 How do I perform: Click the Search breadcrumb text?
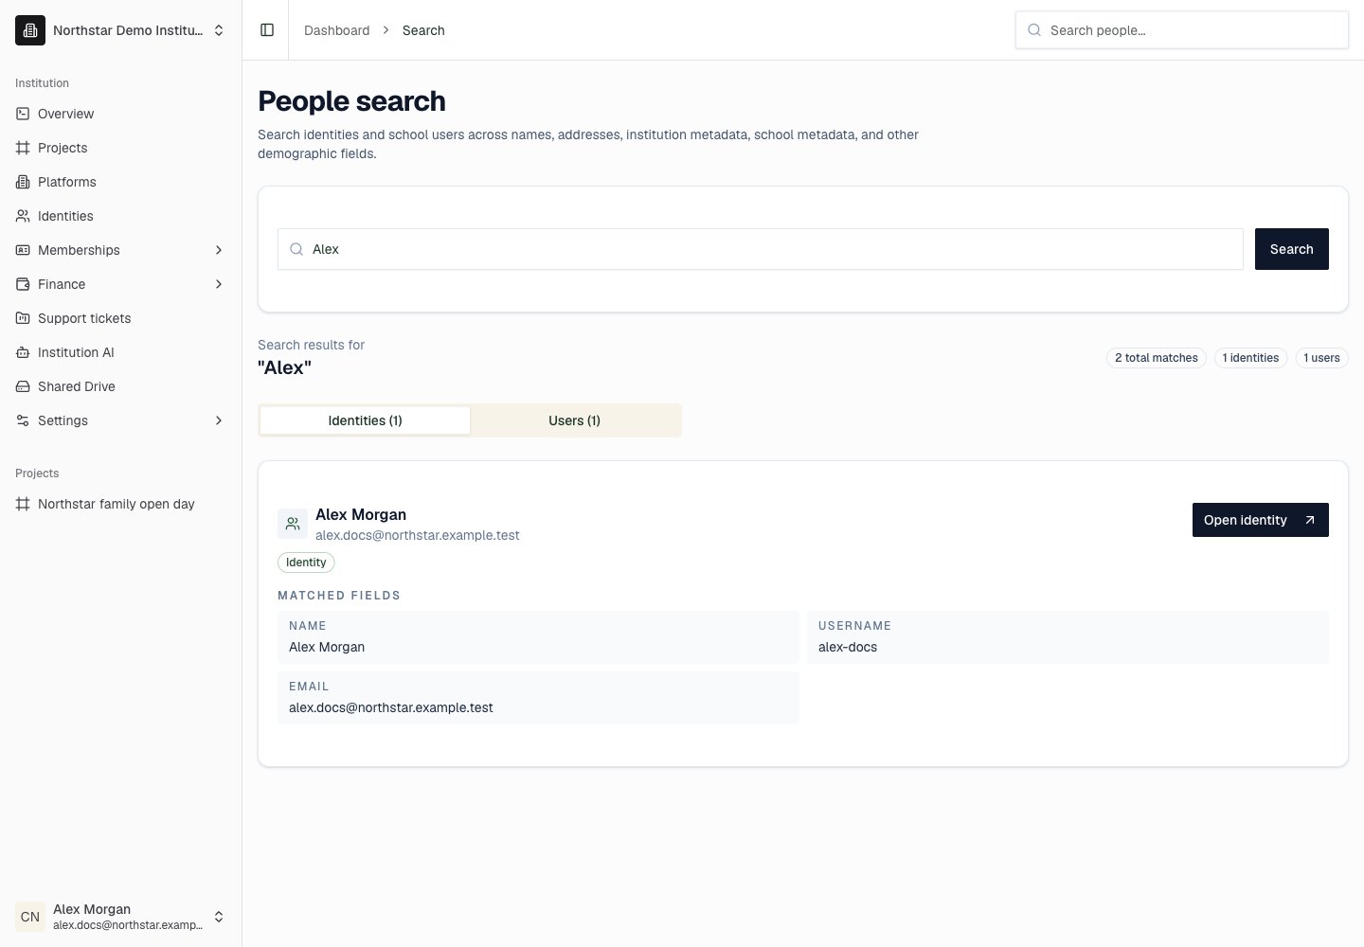click(x=423, y=30)
